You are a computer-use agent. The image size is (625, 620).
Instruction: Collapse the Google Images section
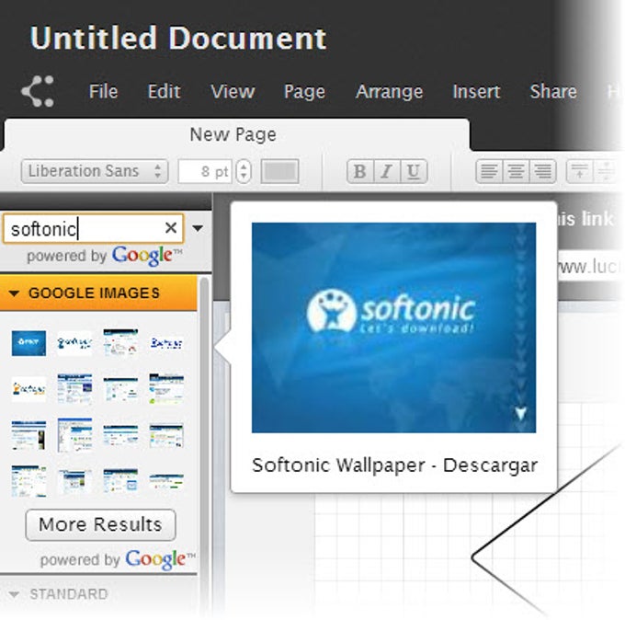pos(98,293)
